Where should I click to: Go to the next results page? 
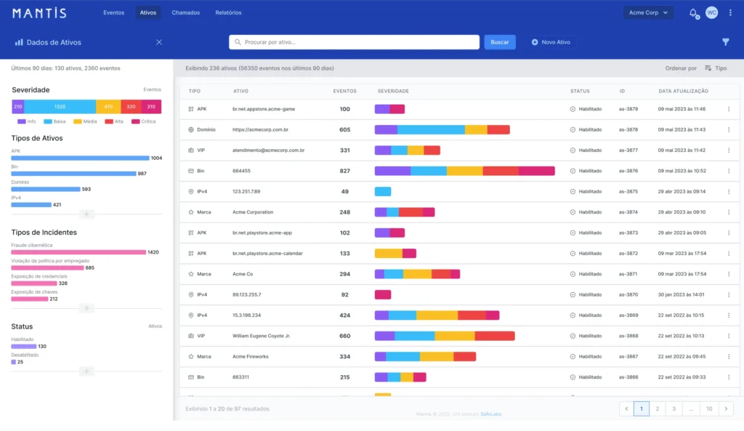[x=725, y=409]
